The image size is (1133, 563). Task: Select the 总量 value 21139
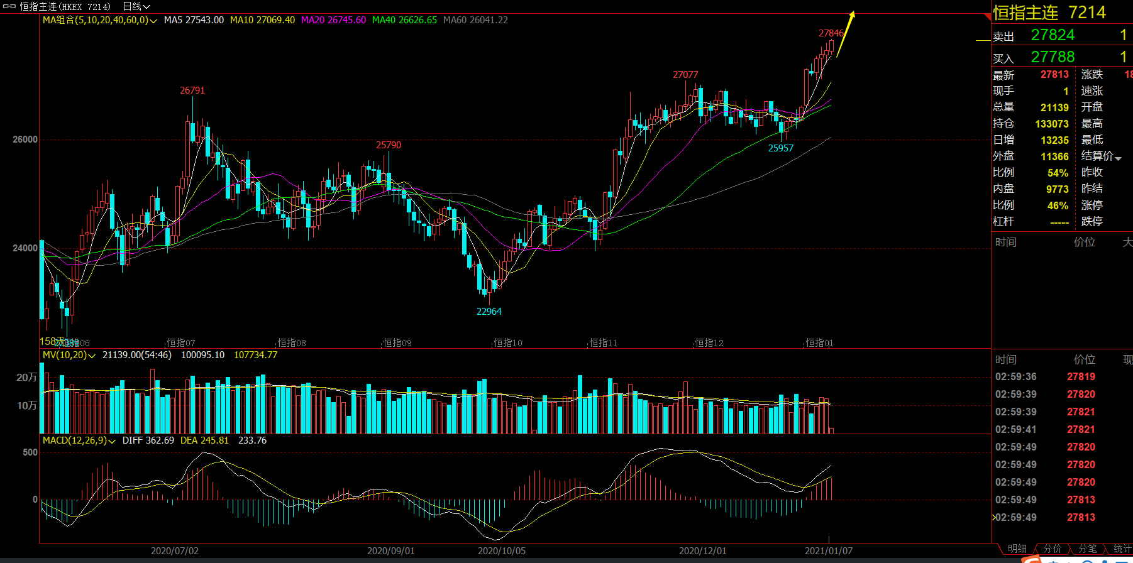1054,107
